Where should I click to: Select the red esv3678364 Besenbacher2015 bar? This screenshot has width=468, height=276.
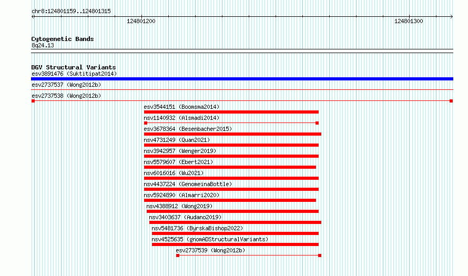click(x=232, y=134)
